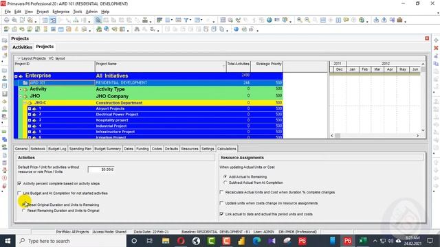Open the Filter dropdown arrow
The height and width of the screenshot is (247, 440).
[190, 20]
